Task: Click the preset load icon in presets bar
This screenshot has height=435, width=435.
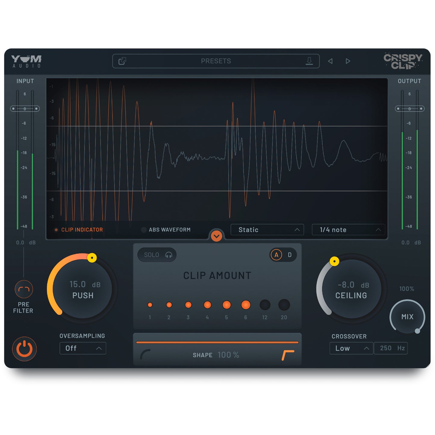Action: [x=122, y=61]
